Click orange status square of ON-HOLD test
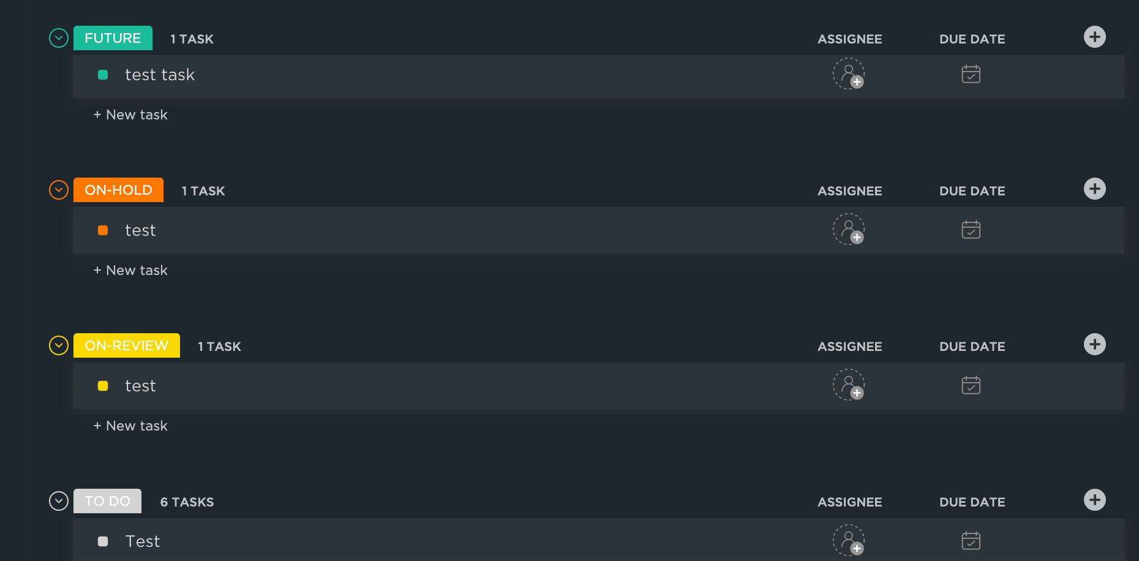This screenshot has width=1139, height=561. click(103, 230)
